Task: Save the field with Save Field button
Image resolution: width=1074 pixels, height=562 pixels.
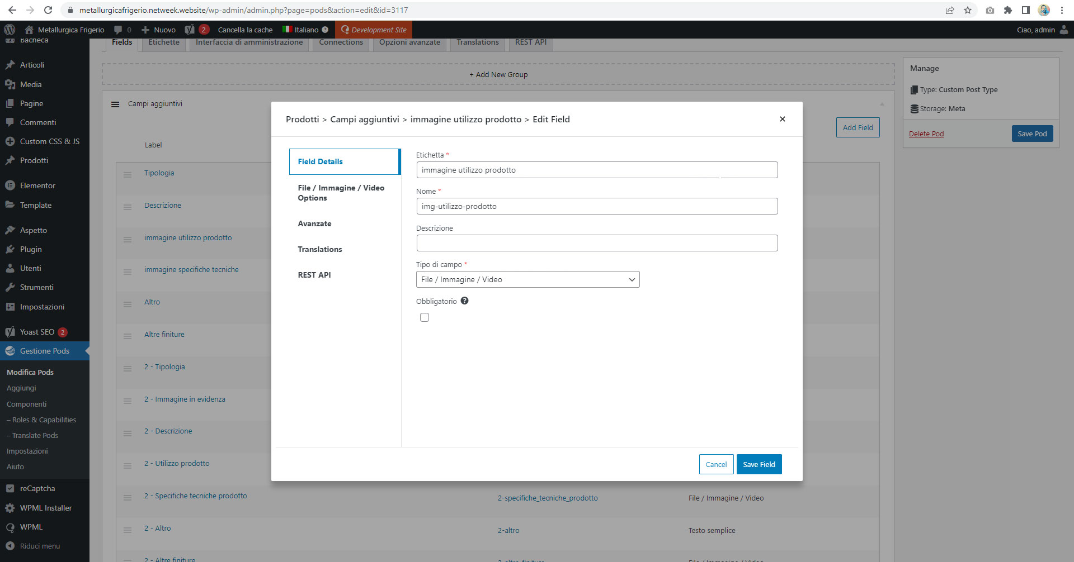Action: pyautogui.click(x=759, y=464)
